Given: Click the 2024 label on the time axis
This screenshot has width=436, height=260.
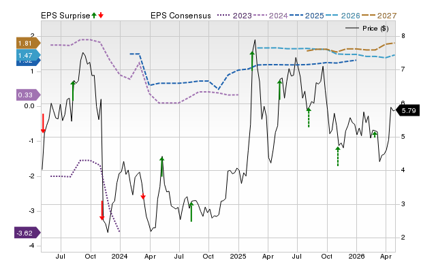Looking at the screenshot, I should coord(120,256).
